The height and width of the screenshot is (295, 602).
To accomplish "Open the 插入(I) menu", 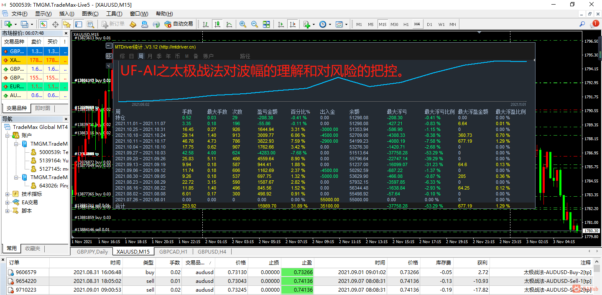I will pyautogui.click(x=67, y=14).
